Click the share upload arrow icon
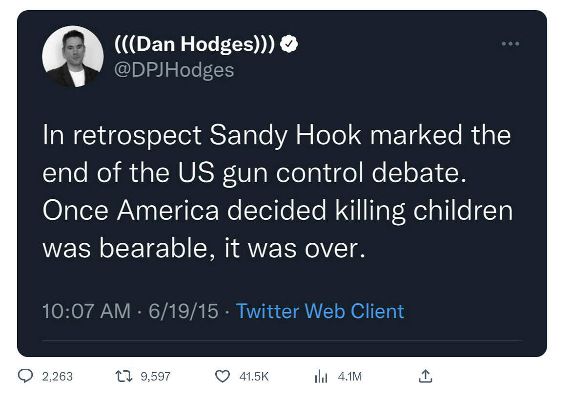Image resolution: width=571 pixels, height=401 pixels. click(425, 376)
